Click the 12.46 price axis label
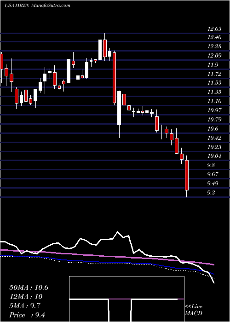 [x=214, y=37]
